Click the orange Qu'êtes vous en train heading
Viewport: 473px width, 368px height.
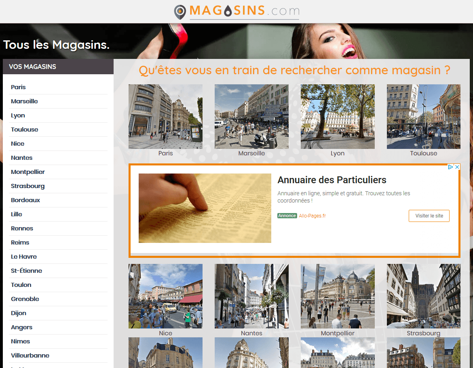point(294,70)
